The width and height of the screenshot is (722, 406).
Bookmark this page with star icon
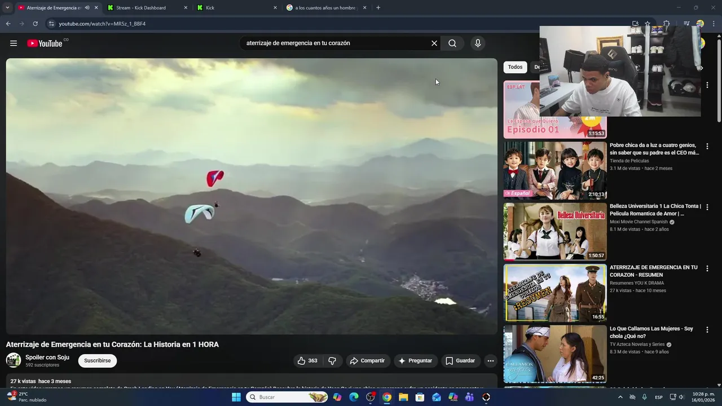(x=648, y=24)
